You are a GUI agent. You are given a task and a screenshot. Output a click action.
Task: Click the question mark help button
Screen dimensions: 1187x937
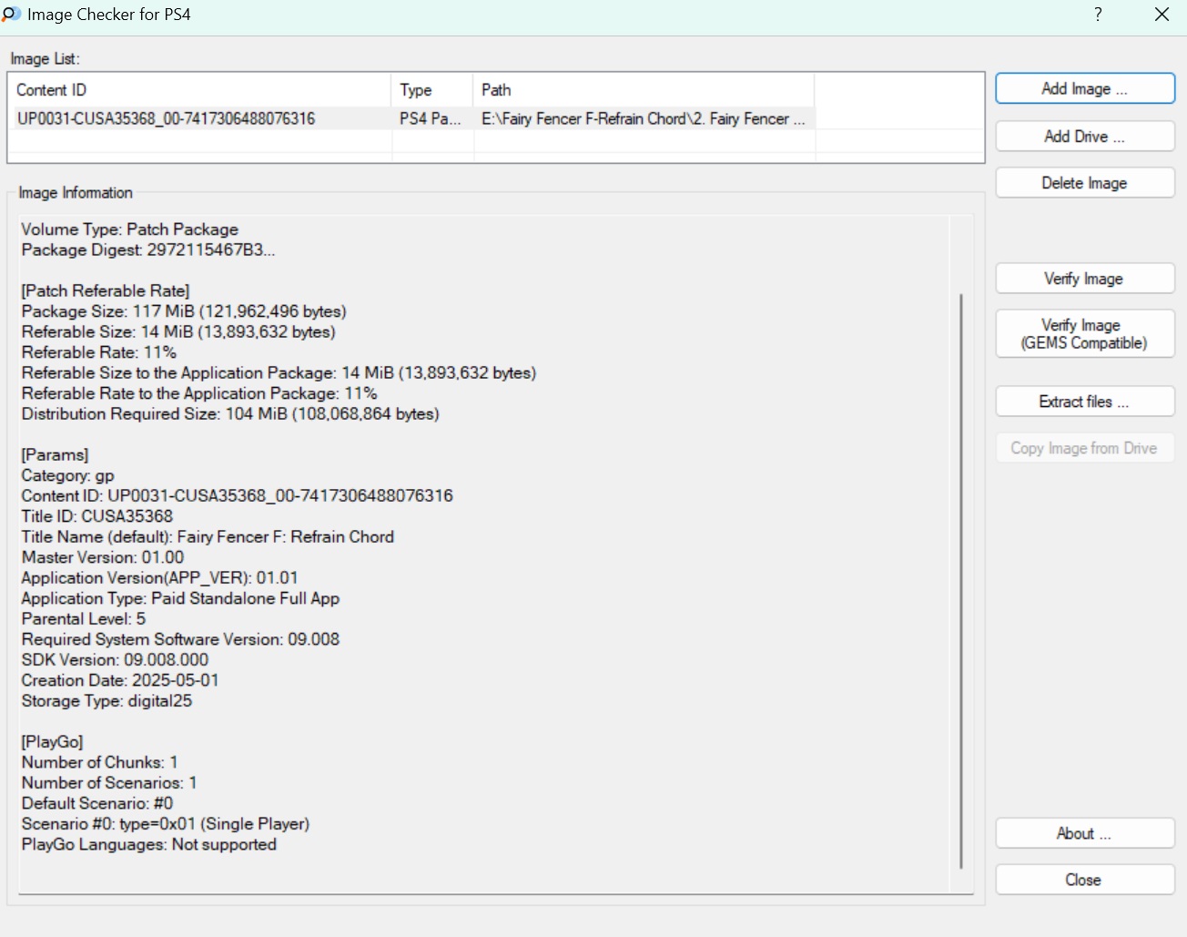1098,15
